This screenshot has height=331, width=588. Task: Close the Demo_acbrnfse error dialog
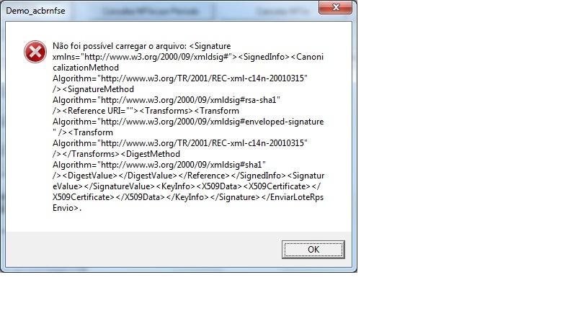click(336, 7)
